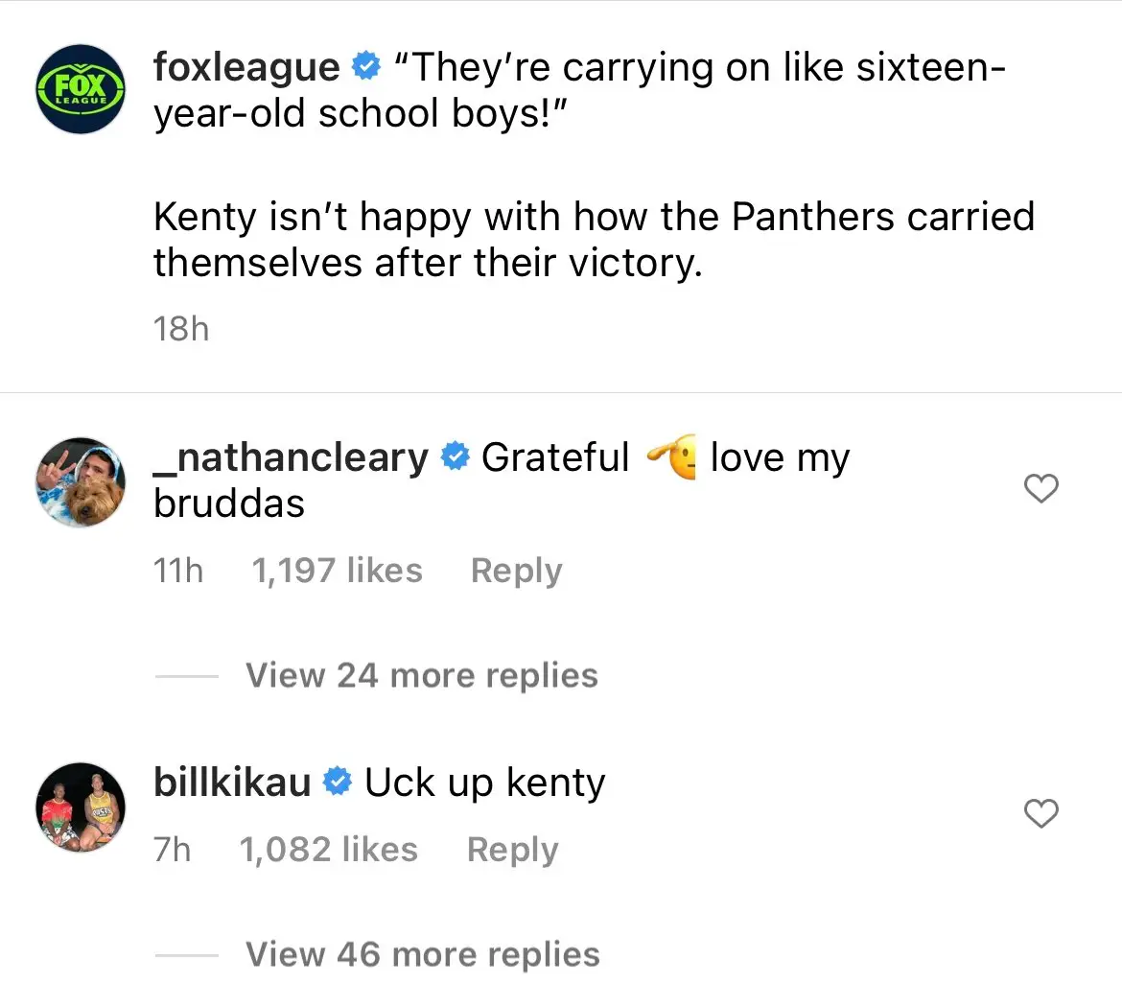Expand View 24 more replies
1122x1006 pixels.
[x=421, y=675]
